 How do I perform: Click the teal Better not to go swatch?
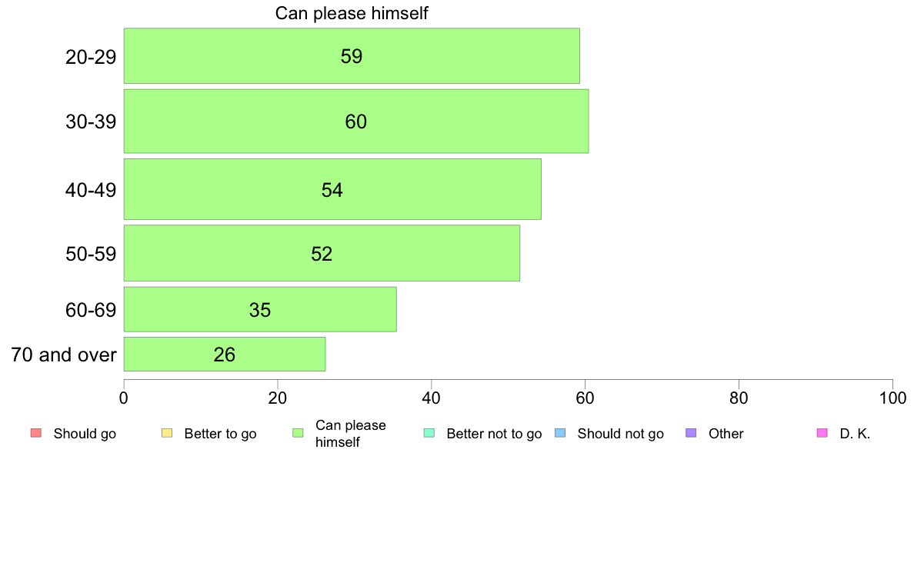pos(429,433)
